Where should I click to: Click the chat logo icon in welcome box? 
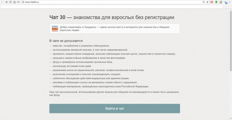pos(55,29)
